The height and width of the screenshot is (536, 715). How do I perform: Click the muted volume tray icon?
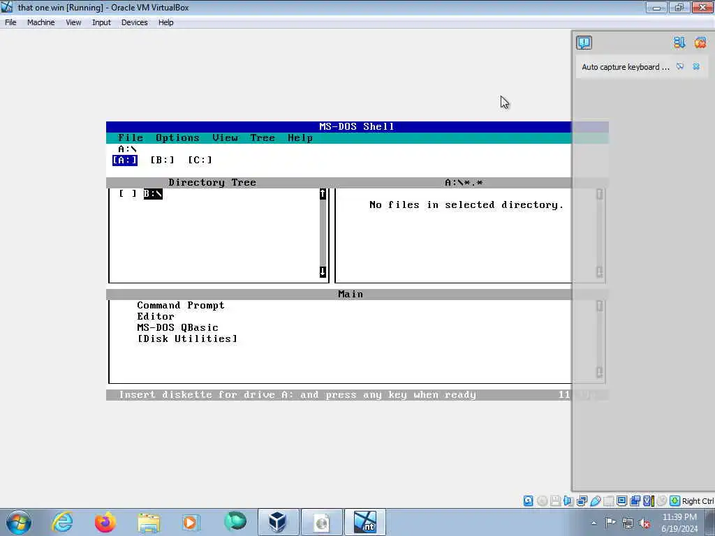click(644, 523)
